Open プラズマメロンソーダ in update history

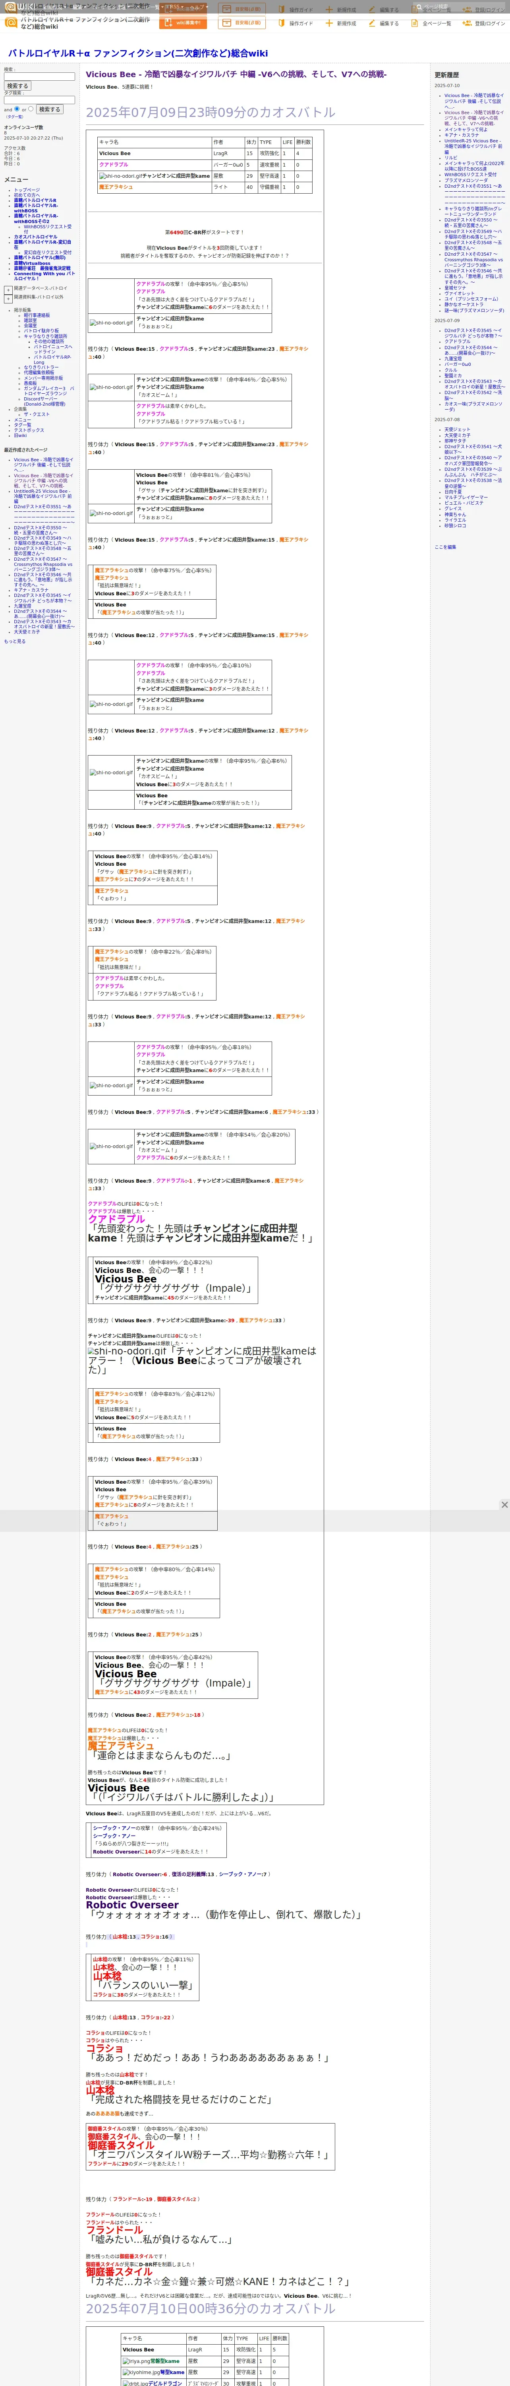(x=466, y=181)
